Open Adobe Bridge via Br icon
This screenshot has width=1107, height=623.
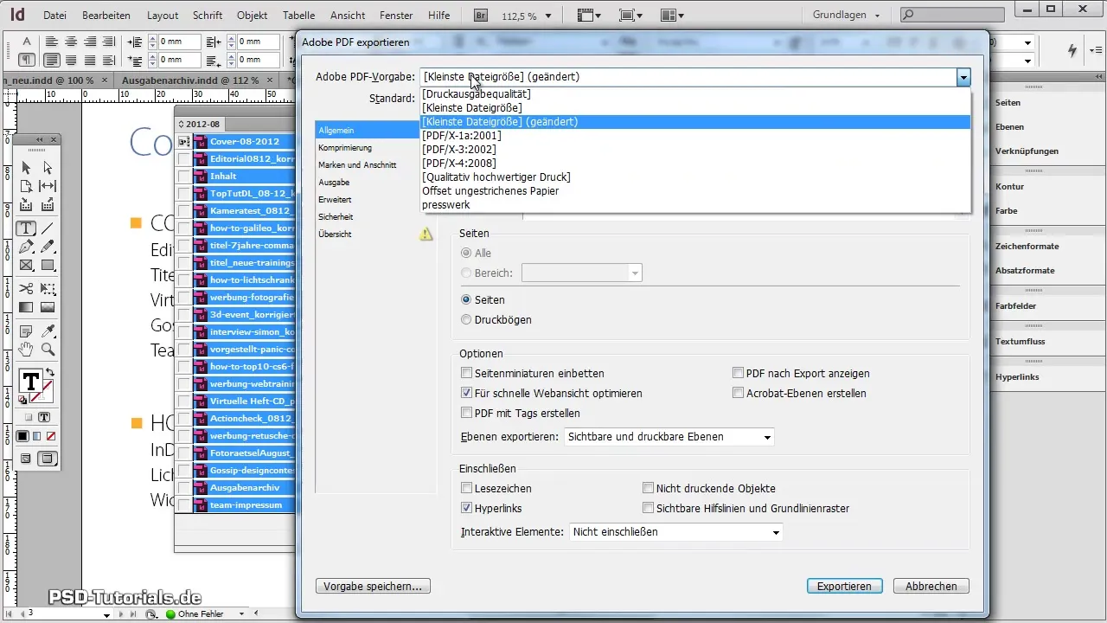pyautogui.click(x=480, y=15)
